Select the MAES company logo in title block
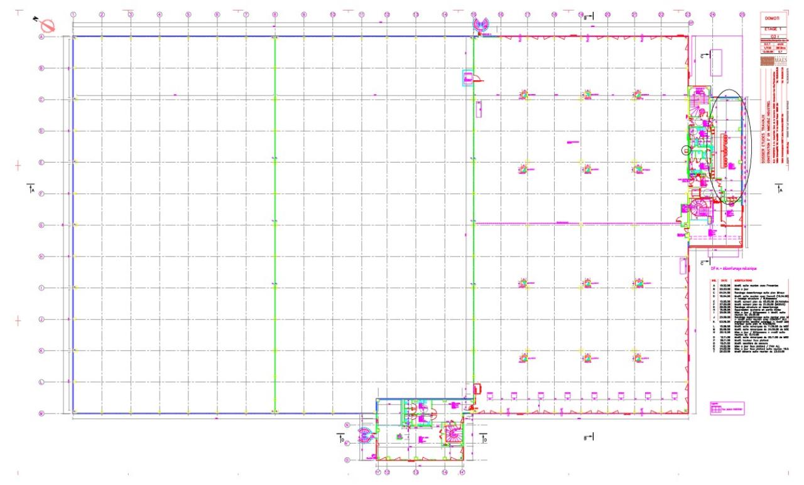 pos(774,61)
